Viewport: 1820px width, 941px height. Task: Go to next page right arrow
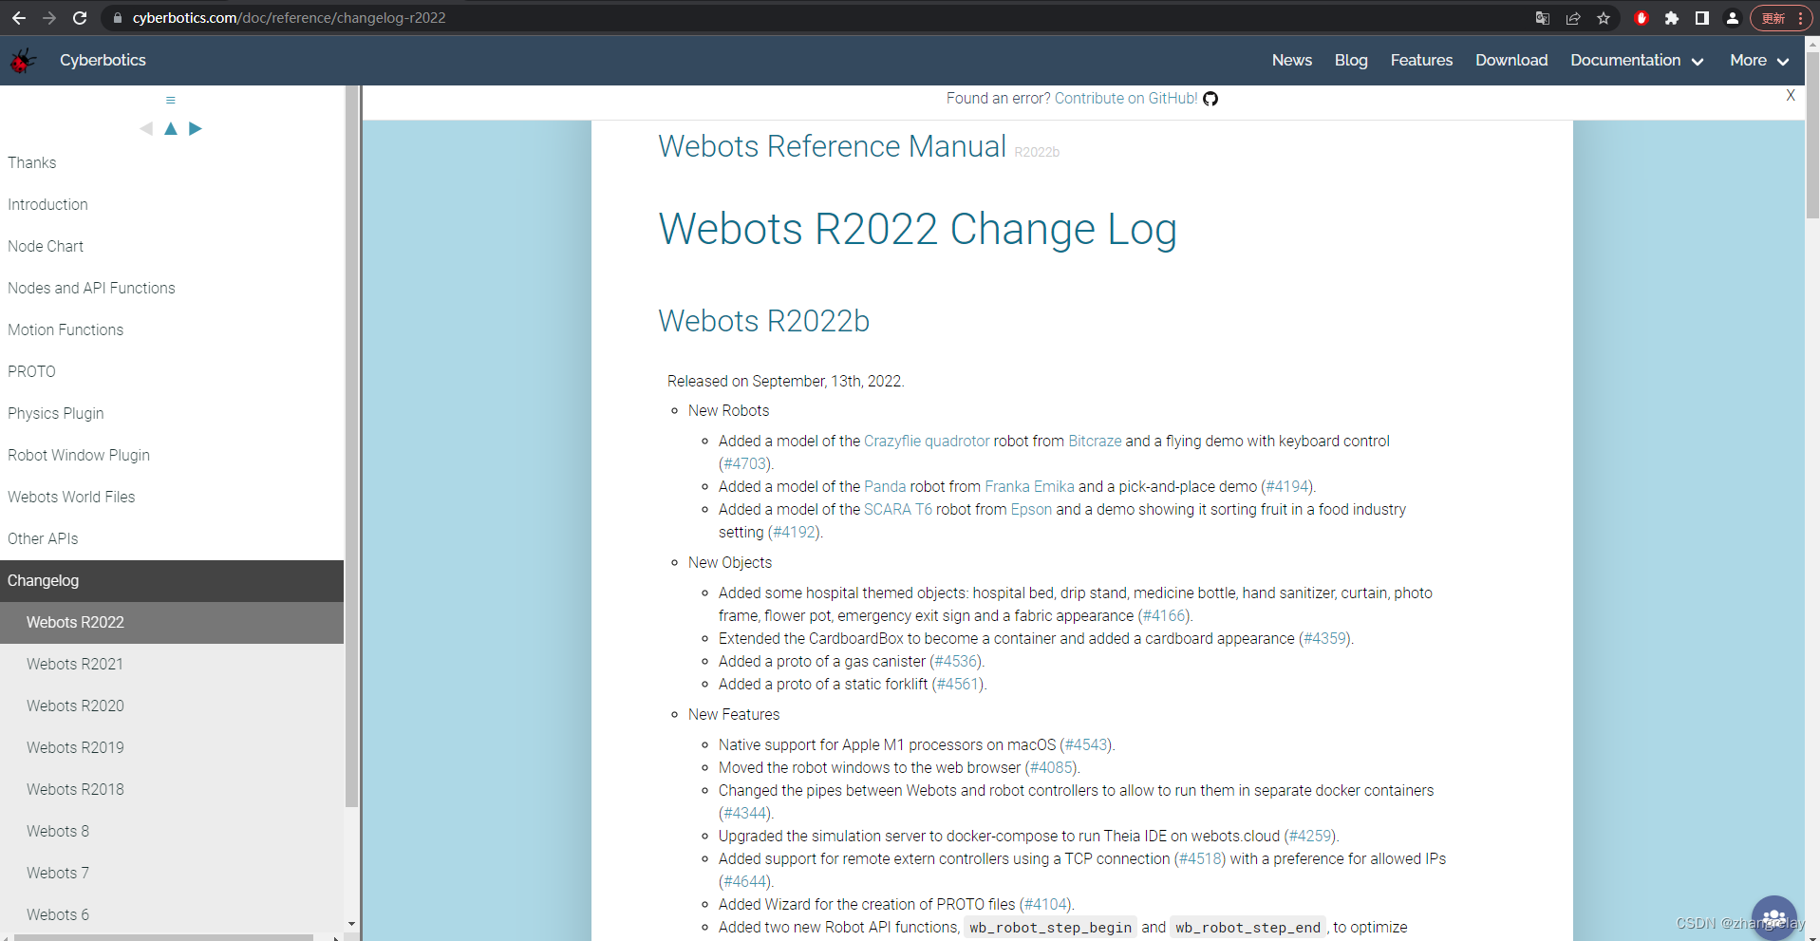point(196,128)
